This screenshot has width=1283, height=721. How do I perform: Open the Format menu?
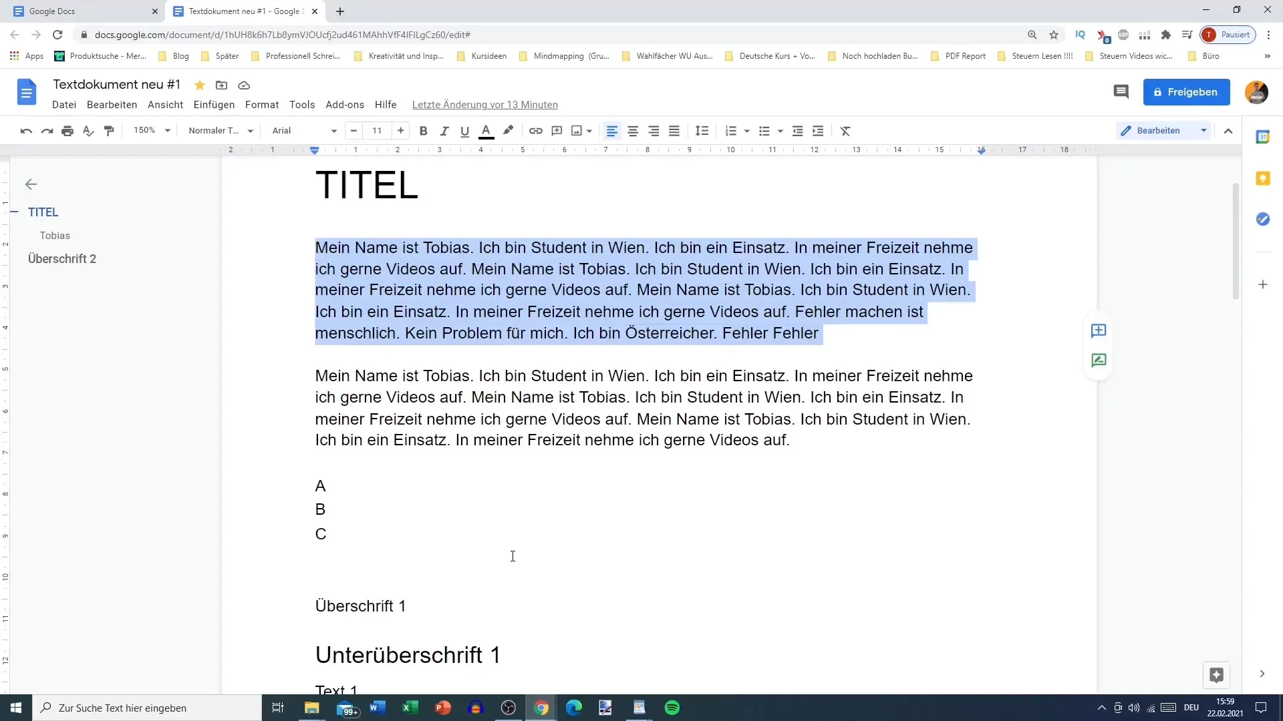[x=262, y=105]
